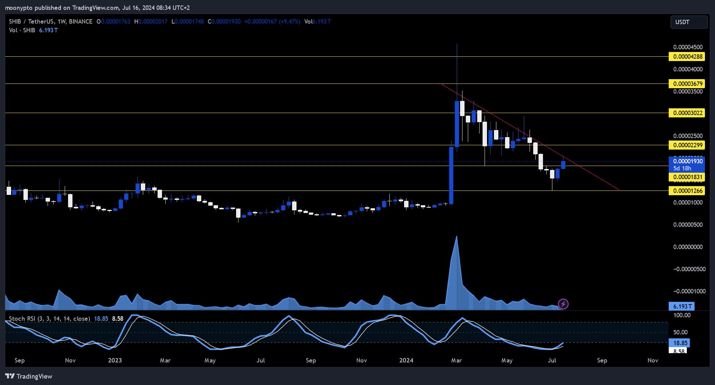
Task: Click the 2023 time axis label
Action: coord(115,361)
